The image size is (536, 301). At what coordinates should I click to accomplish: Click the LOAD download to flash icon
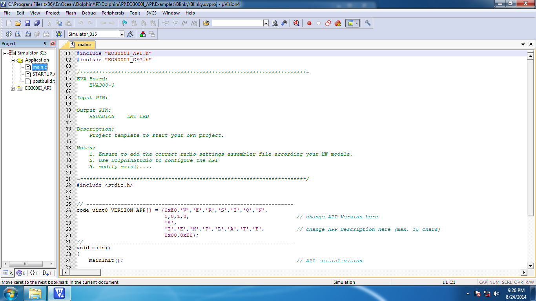[59, 34]
